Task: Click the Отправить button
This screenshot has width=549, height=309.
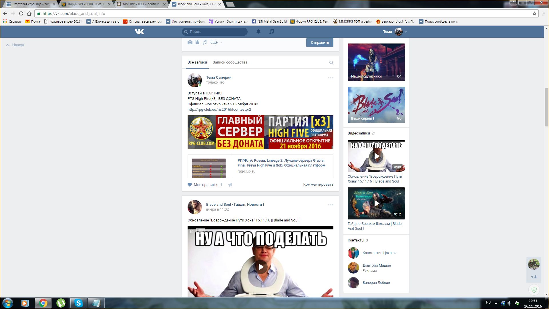Action: click(x=320, y=43)
